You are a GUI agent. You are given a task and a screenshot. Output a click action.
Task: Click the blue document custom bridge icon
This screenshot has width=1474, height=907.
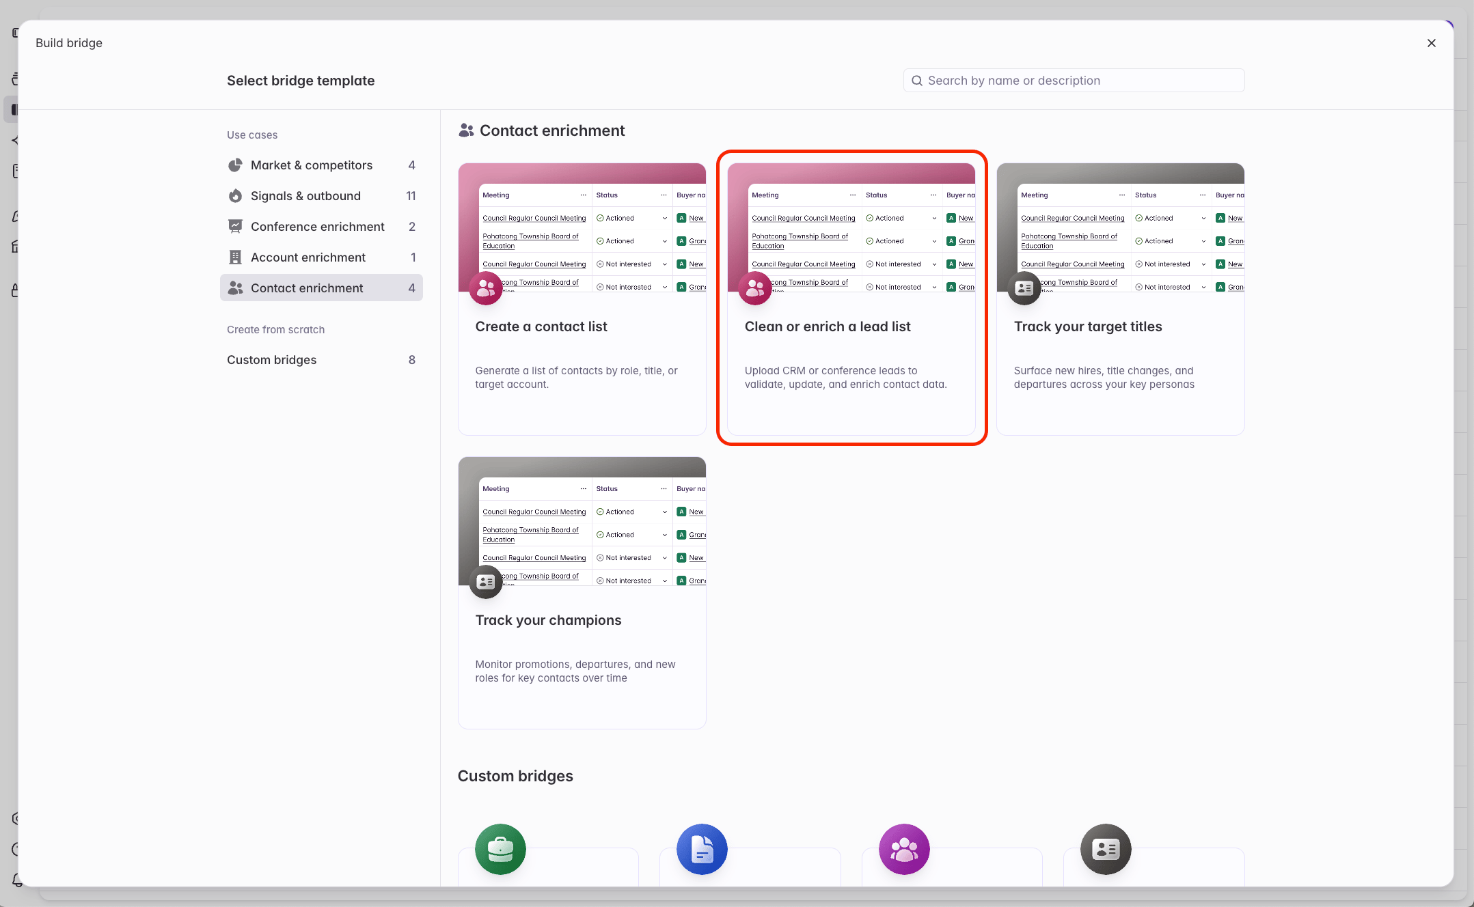[702, 850]
